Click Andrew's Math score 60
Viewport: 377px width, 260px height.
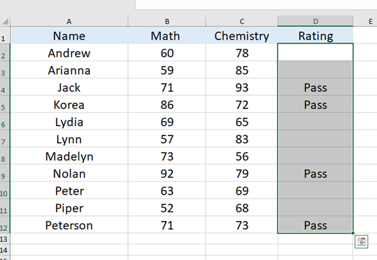[167, 52]
